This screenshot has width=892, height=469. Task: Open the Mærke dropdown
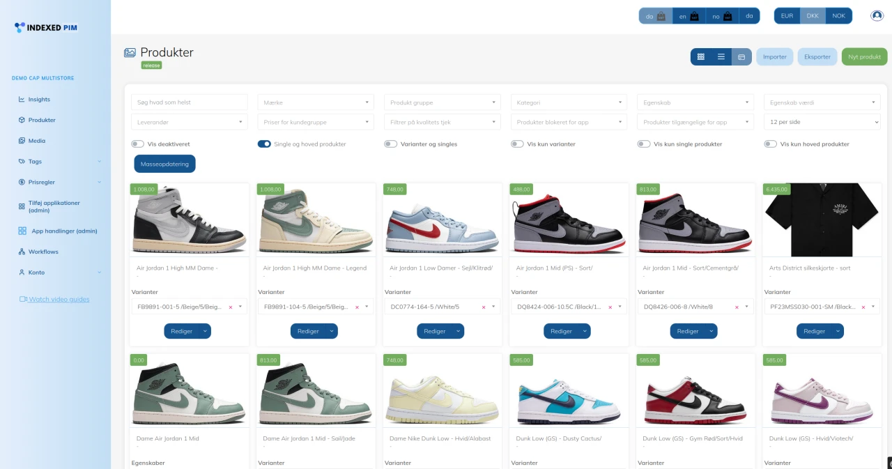316,102
